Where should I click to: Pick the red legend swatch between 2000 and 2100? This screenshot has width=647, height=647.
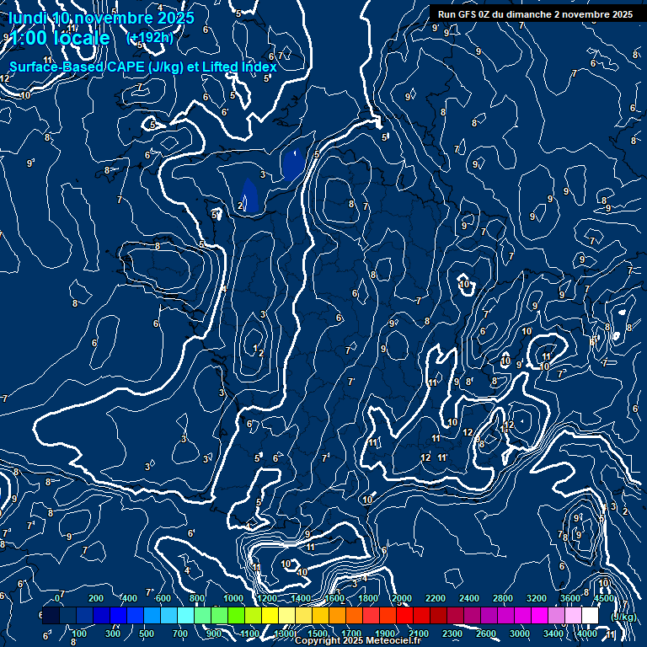404,615
